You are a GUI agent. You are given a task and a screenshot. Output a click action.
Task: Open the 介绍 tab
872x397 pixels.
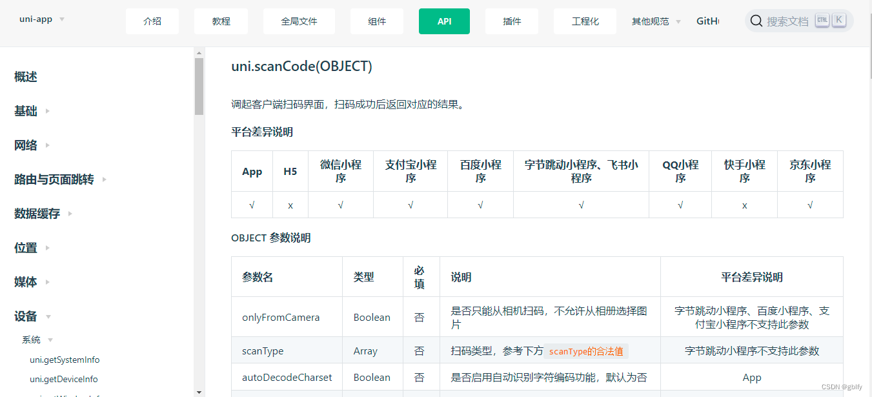coord(152,21)
